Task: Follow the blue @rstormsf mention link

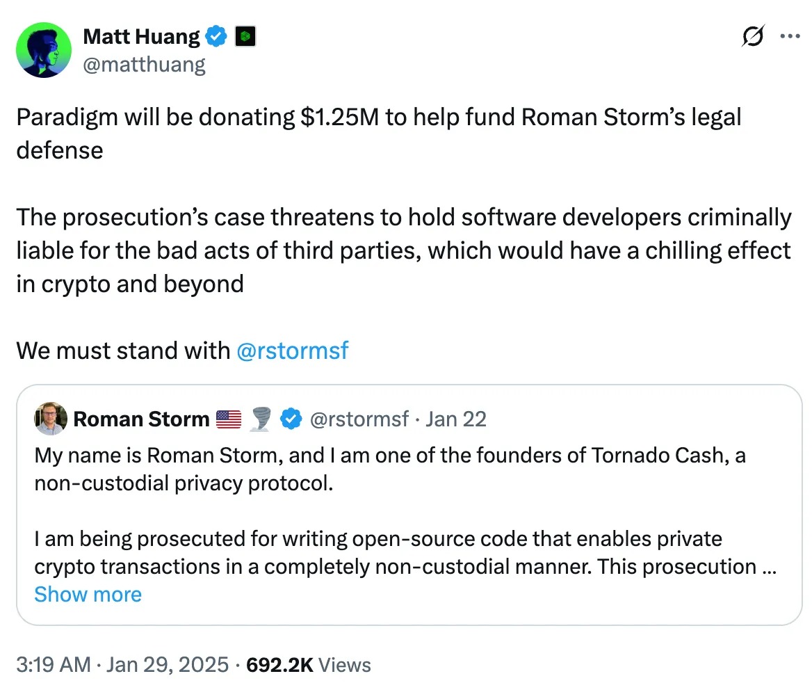Action: (x=292, y=351)
